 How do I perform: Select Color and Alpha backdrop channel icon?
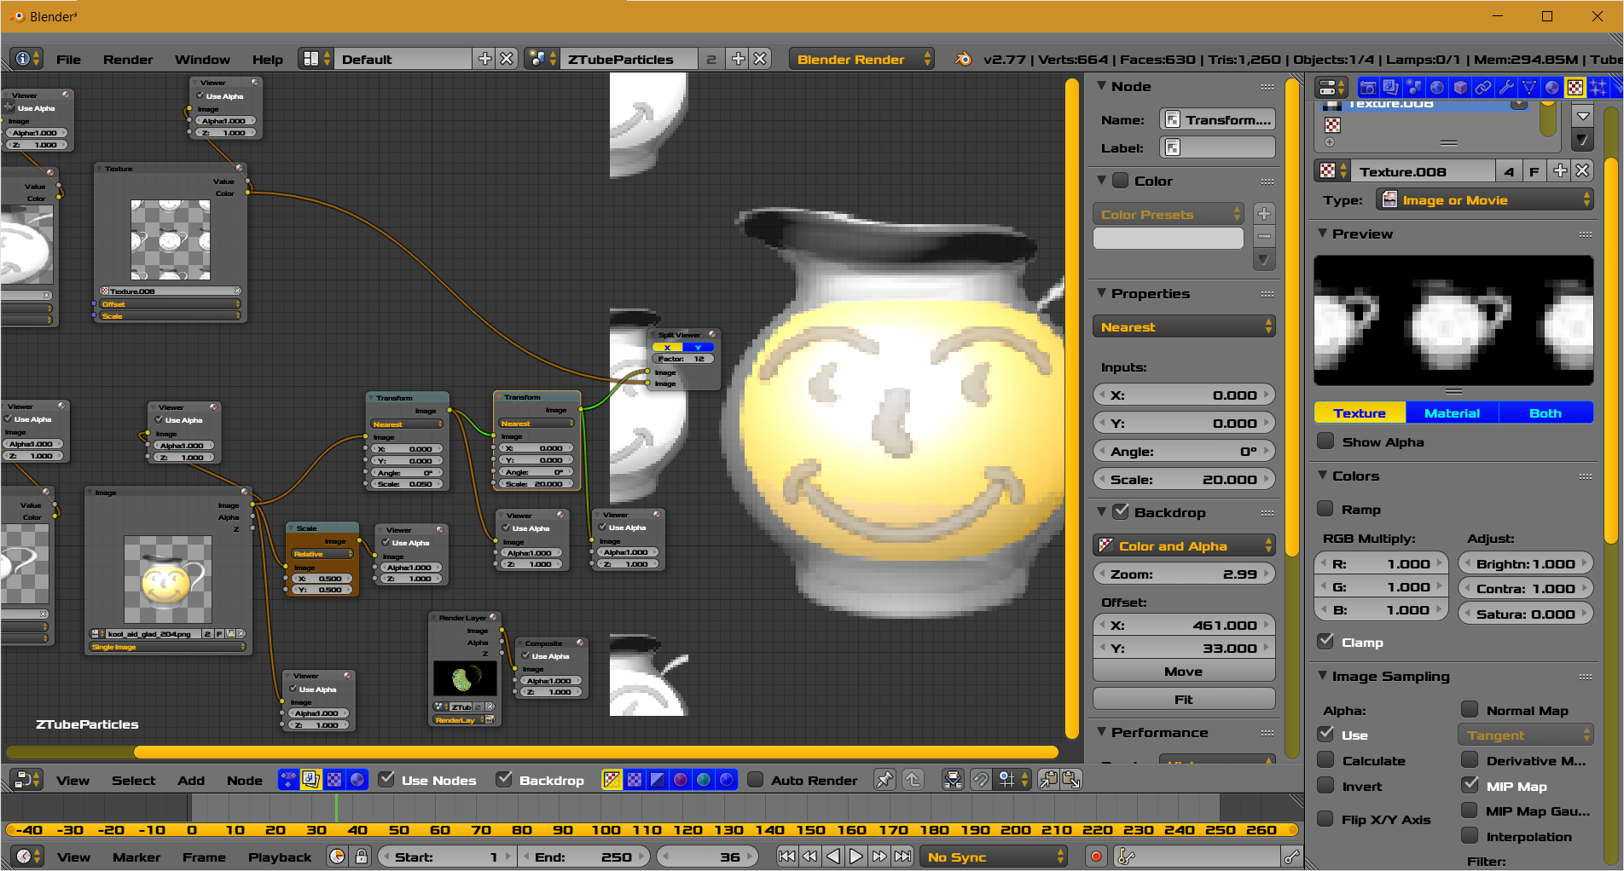tap(612, 779)
